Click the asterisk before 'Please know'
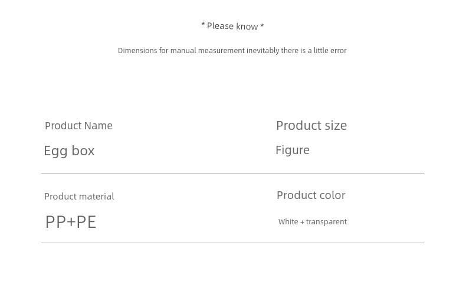 pos(203,24)
